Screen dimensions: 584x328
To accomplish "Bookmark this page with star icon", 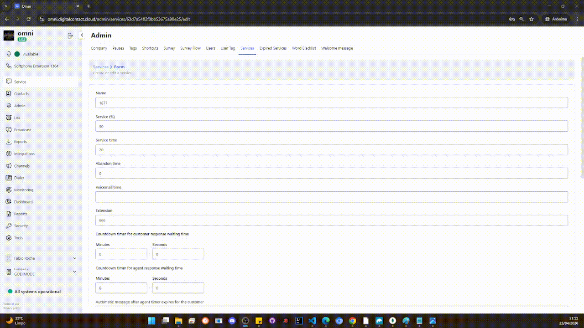I will 532,19.
